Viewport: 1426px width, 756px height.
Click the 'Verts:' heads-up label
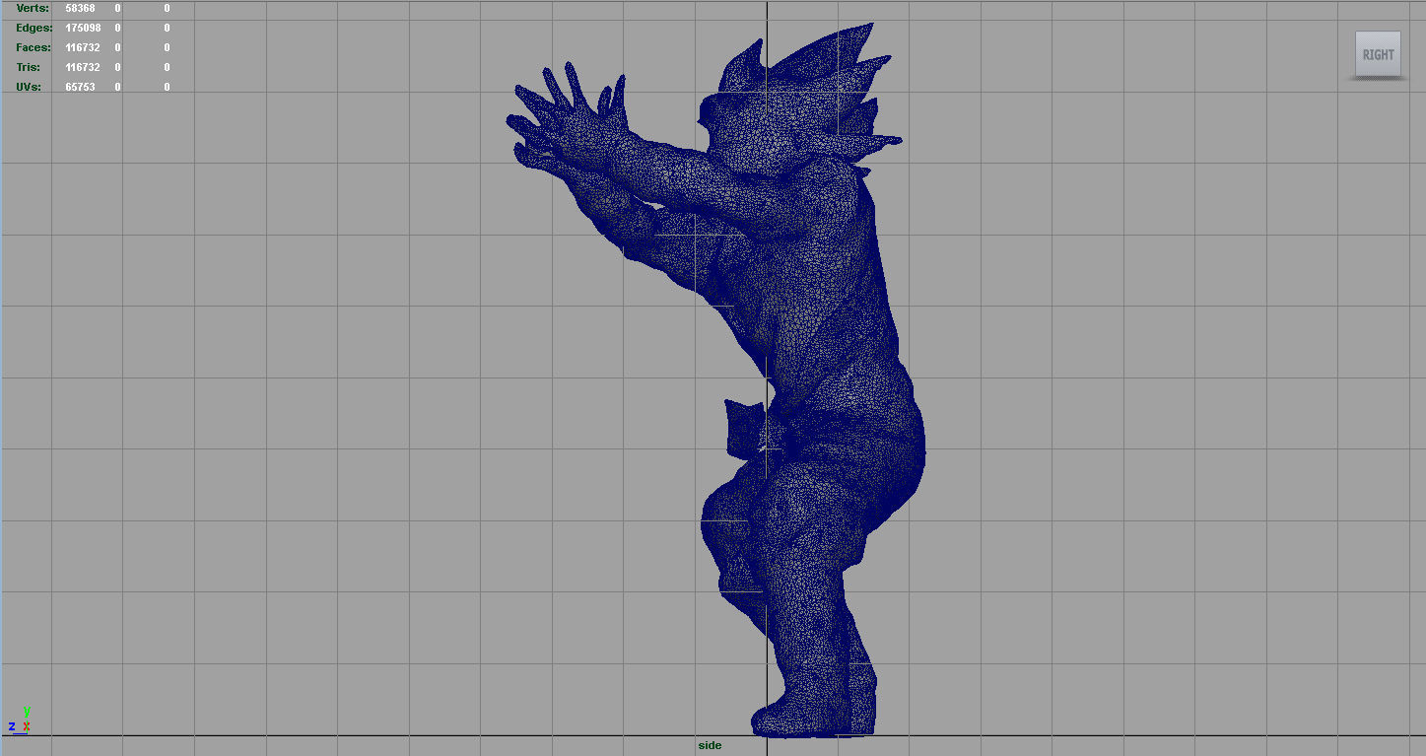(x=33, y=8)
